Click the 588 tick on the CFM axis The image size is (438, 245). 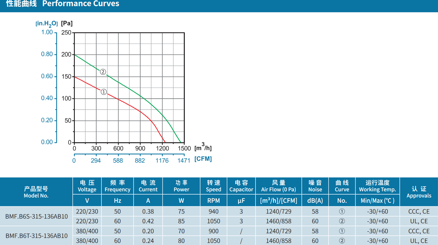coord(118,160)
